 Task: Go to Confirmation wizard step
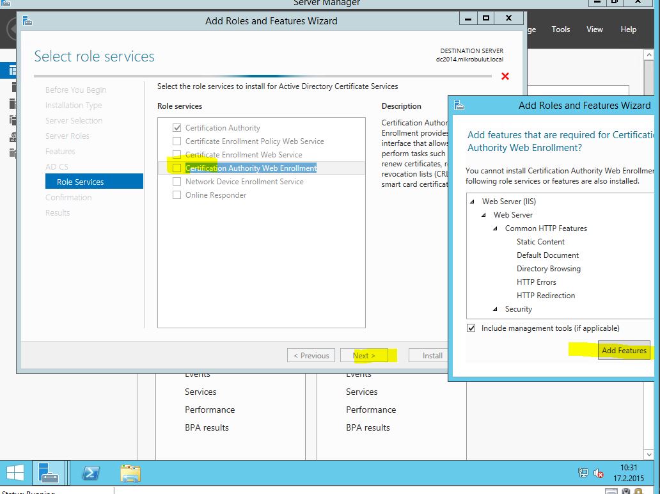click(x=68, y=197)
